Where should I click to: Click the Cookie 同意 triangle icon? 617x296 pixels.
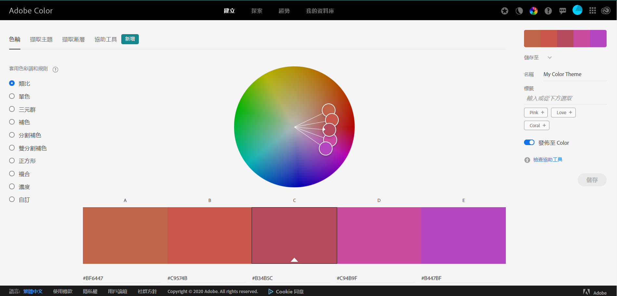pos(271,291)
